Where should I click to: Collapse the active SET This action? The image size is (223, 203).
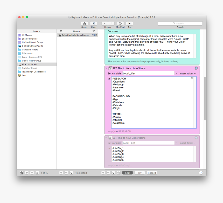point(106,68)
